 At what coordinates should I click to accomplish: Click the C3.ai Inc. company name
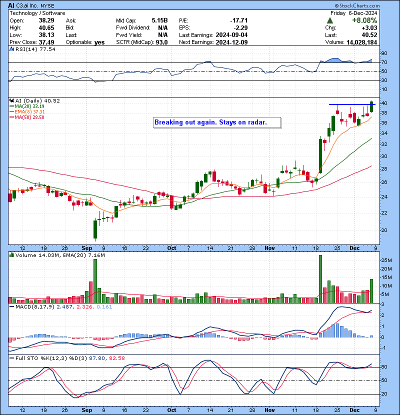pos(27,5)
